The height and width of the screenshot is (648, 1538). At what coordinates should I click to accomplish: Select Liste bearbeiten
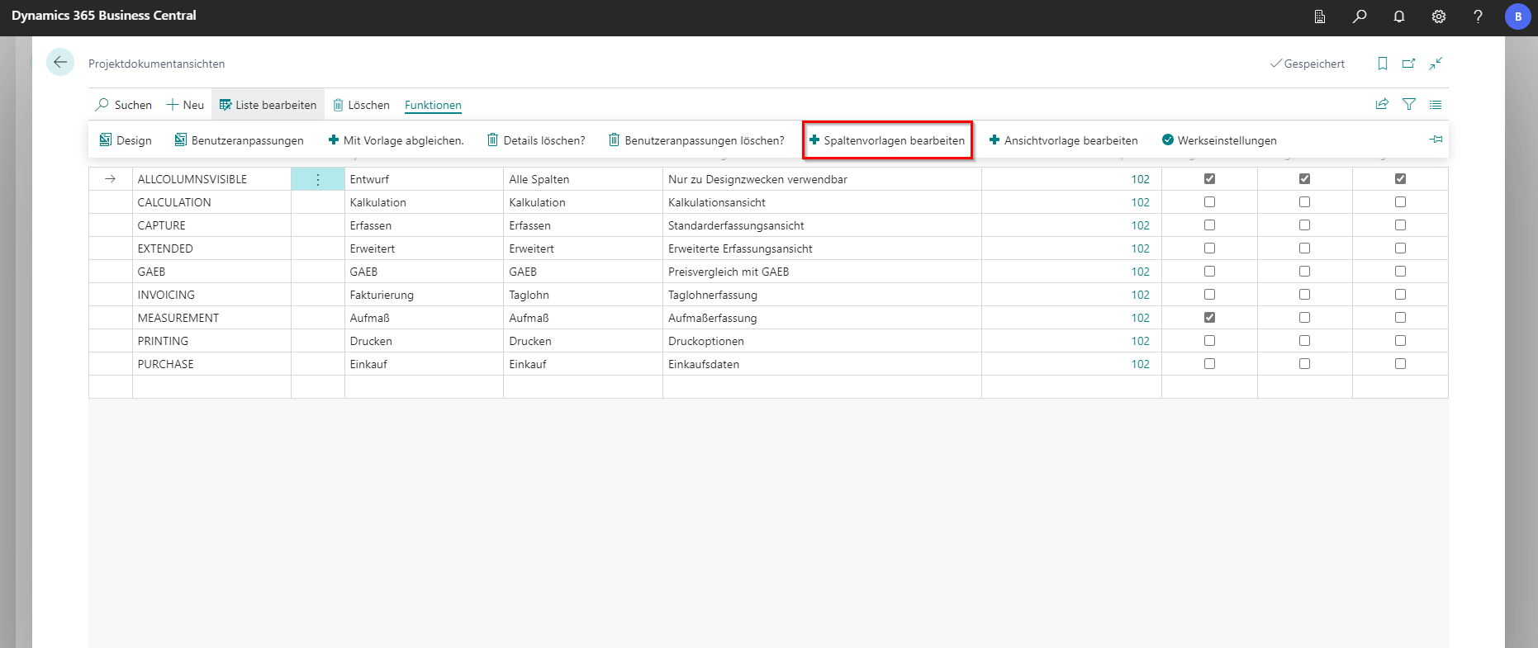(268, 105)
